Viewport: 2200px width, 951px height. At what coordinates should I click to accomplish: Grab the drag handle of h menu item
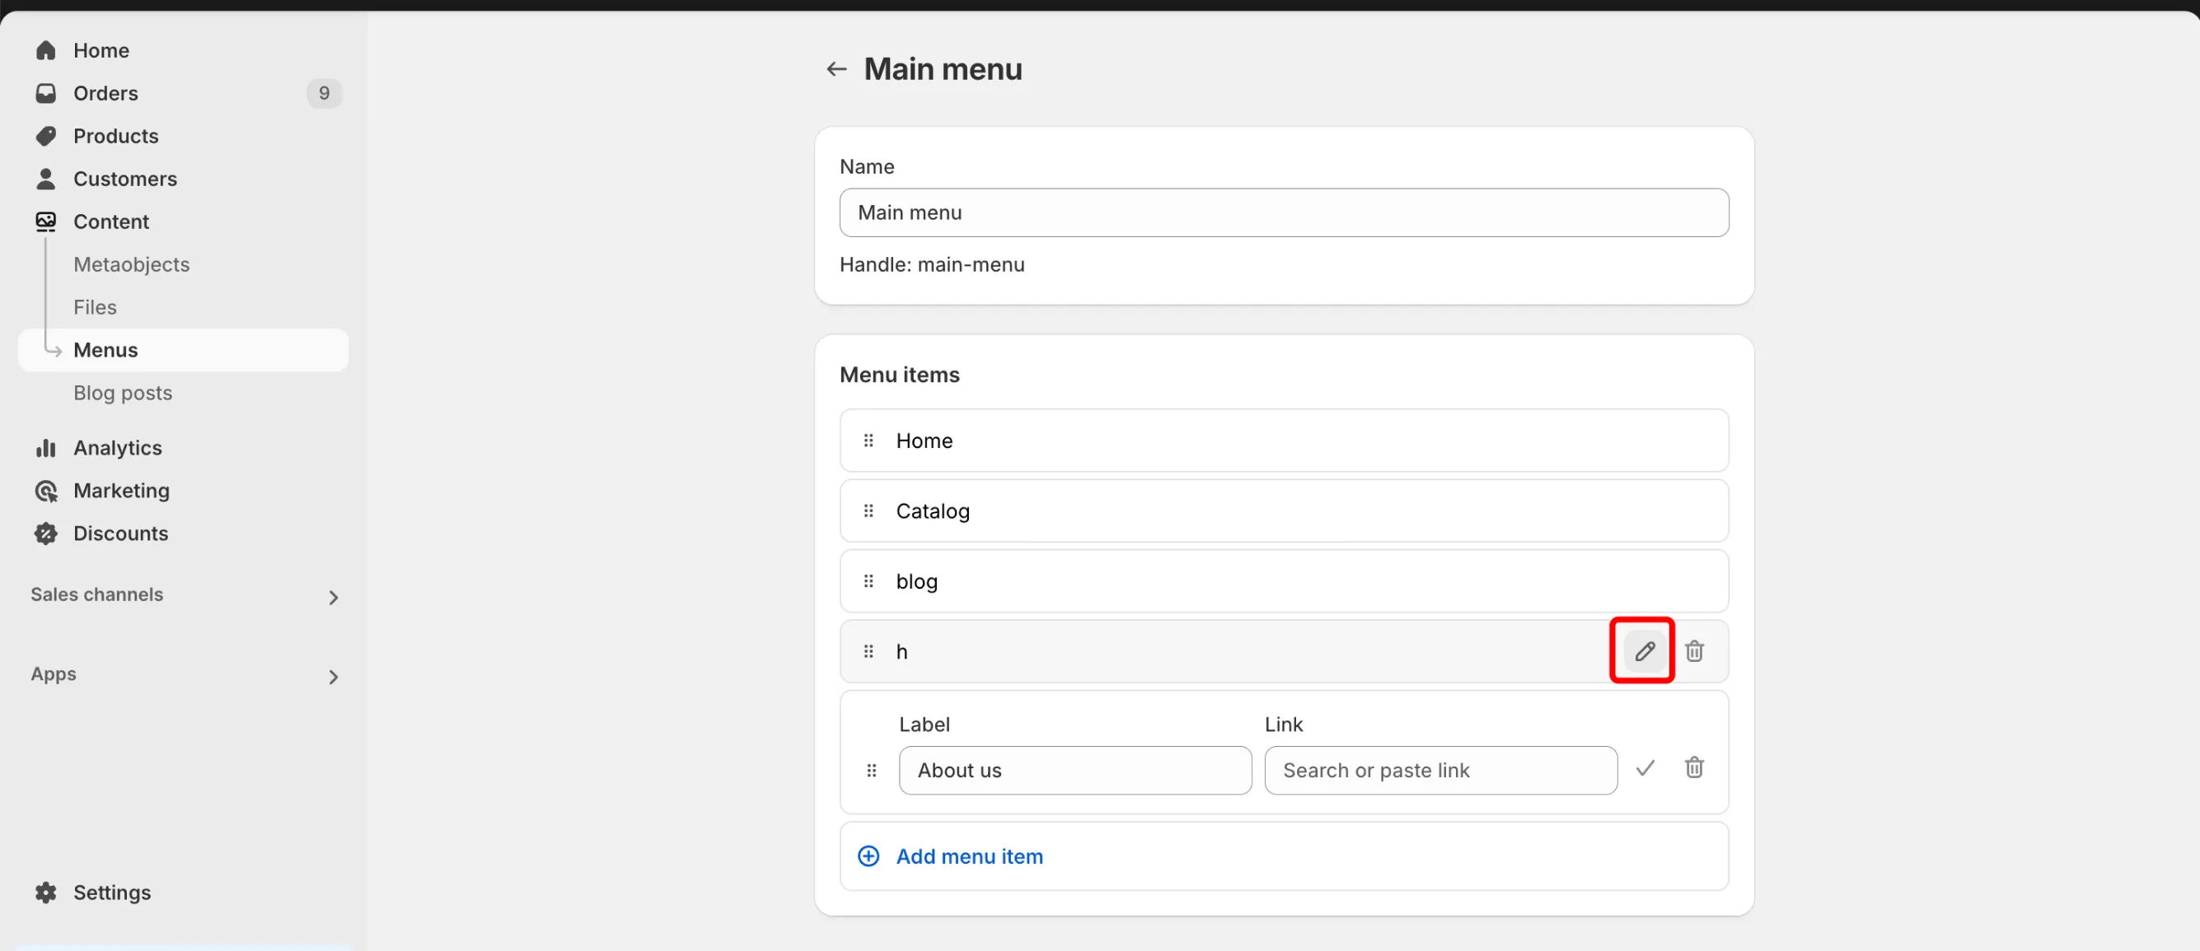tap(868, 651)
